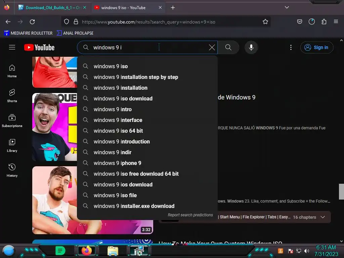This screenshot has height=258, width=344.
Task: Select suggestion 'windows 9 indir'
Action: tap(147, 152)
